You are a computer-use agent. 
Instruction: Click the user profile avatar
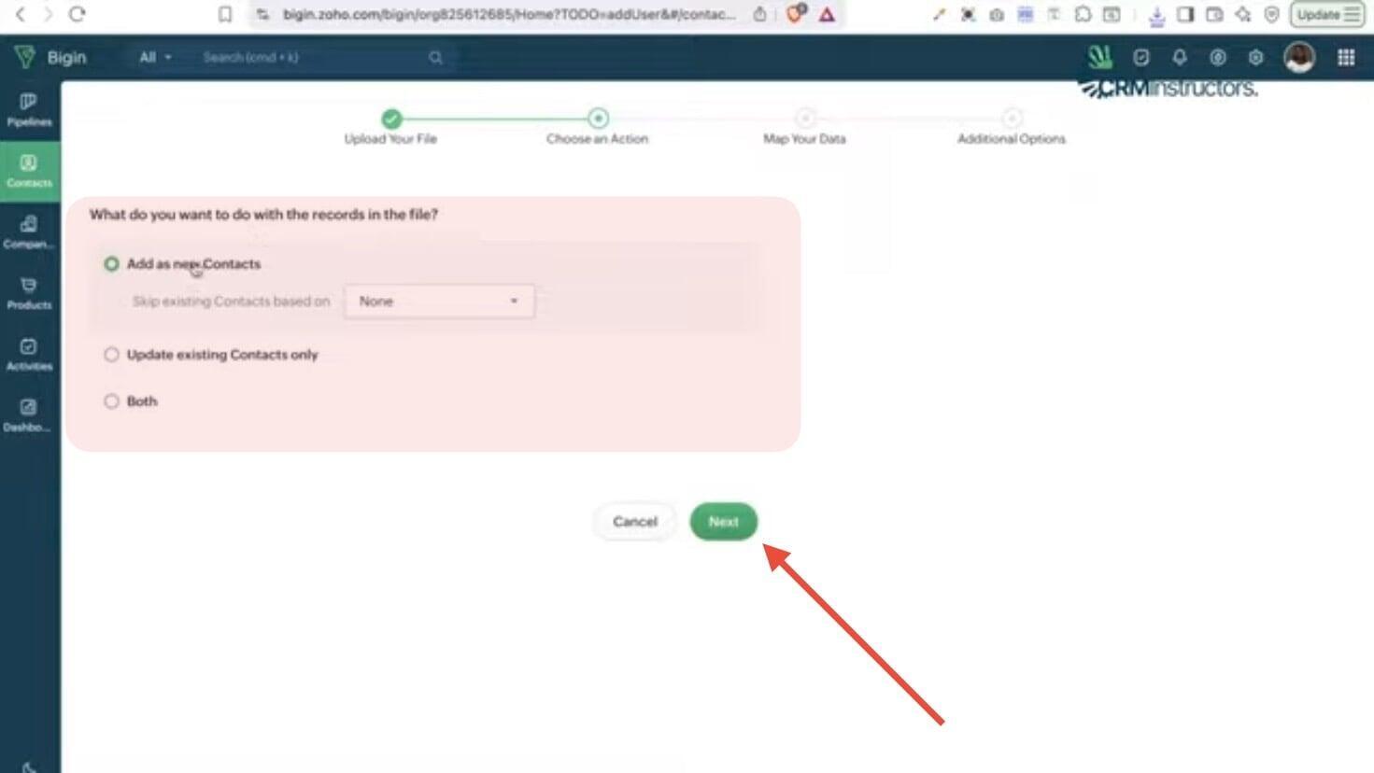click(x=1299, y=58)
